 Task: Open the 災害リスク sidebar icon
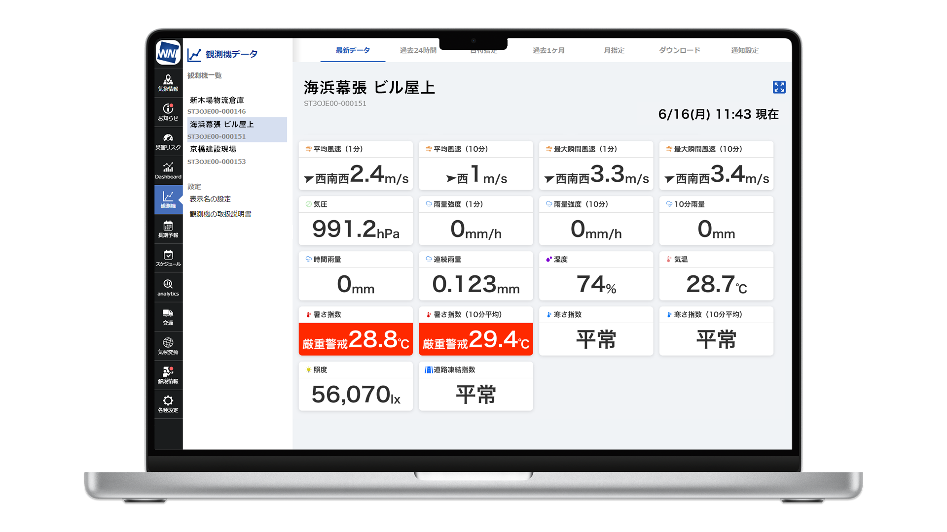point(168,141)
